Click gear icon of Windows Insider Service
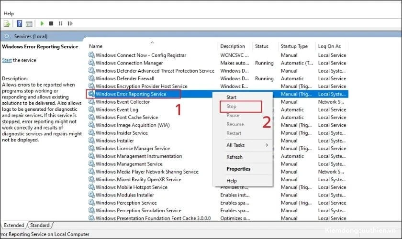This screenshot has height=239, width=402. click(91, 132)
